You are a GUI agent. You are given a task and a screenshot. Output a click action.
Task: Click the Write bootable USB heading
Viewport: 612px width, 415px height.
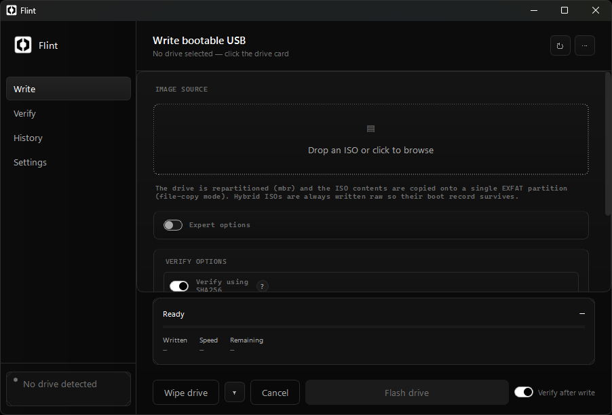click(199, 41)
